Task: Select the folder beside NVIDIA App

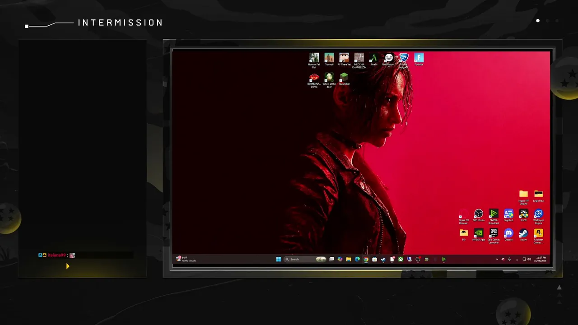Action: pos(464,235)
